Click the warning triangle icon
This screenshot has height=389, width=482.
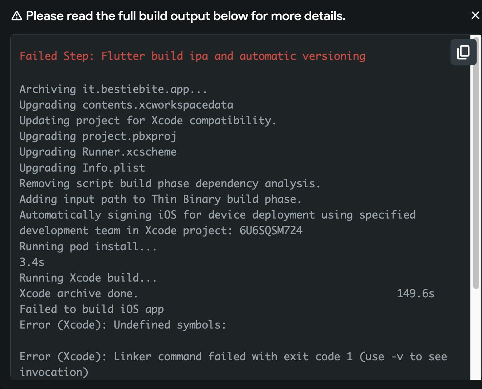[16, 16]
